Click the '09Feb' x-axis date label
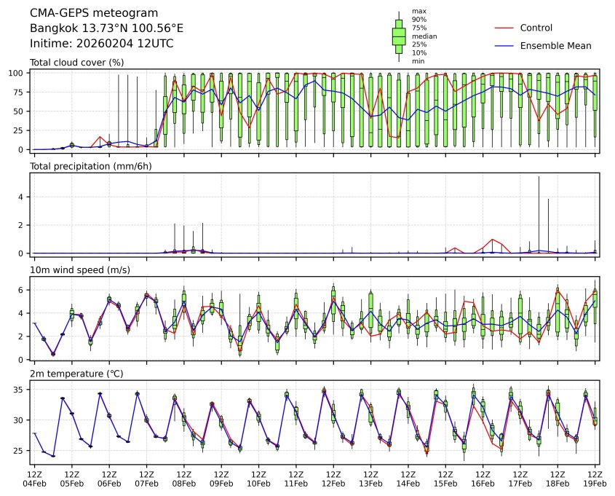The height and width of the screenshot is (496, 615). pos(221,484)
